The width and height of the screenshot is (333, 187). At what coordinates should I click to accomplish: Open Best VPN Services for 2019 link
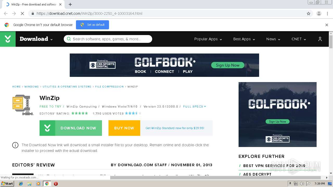coord(274,166)
